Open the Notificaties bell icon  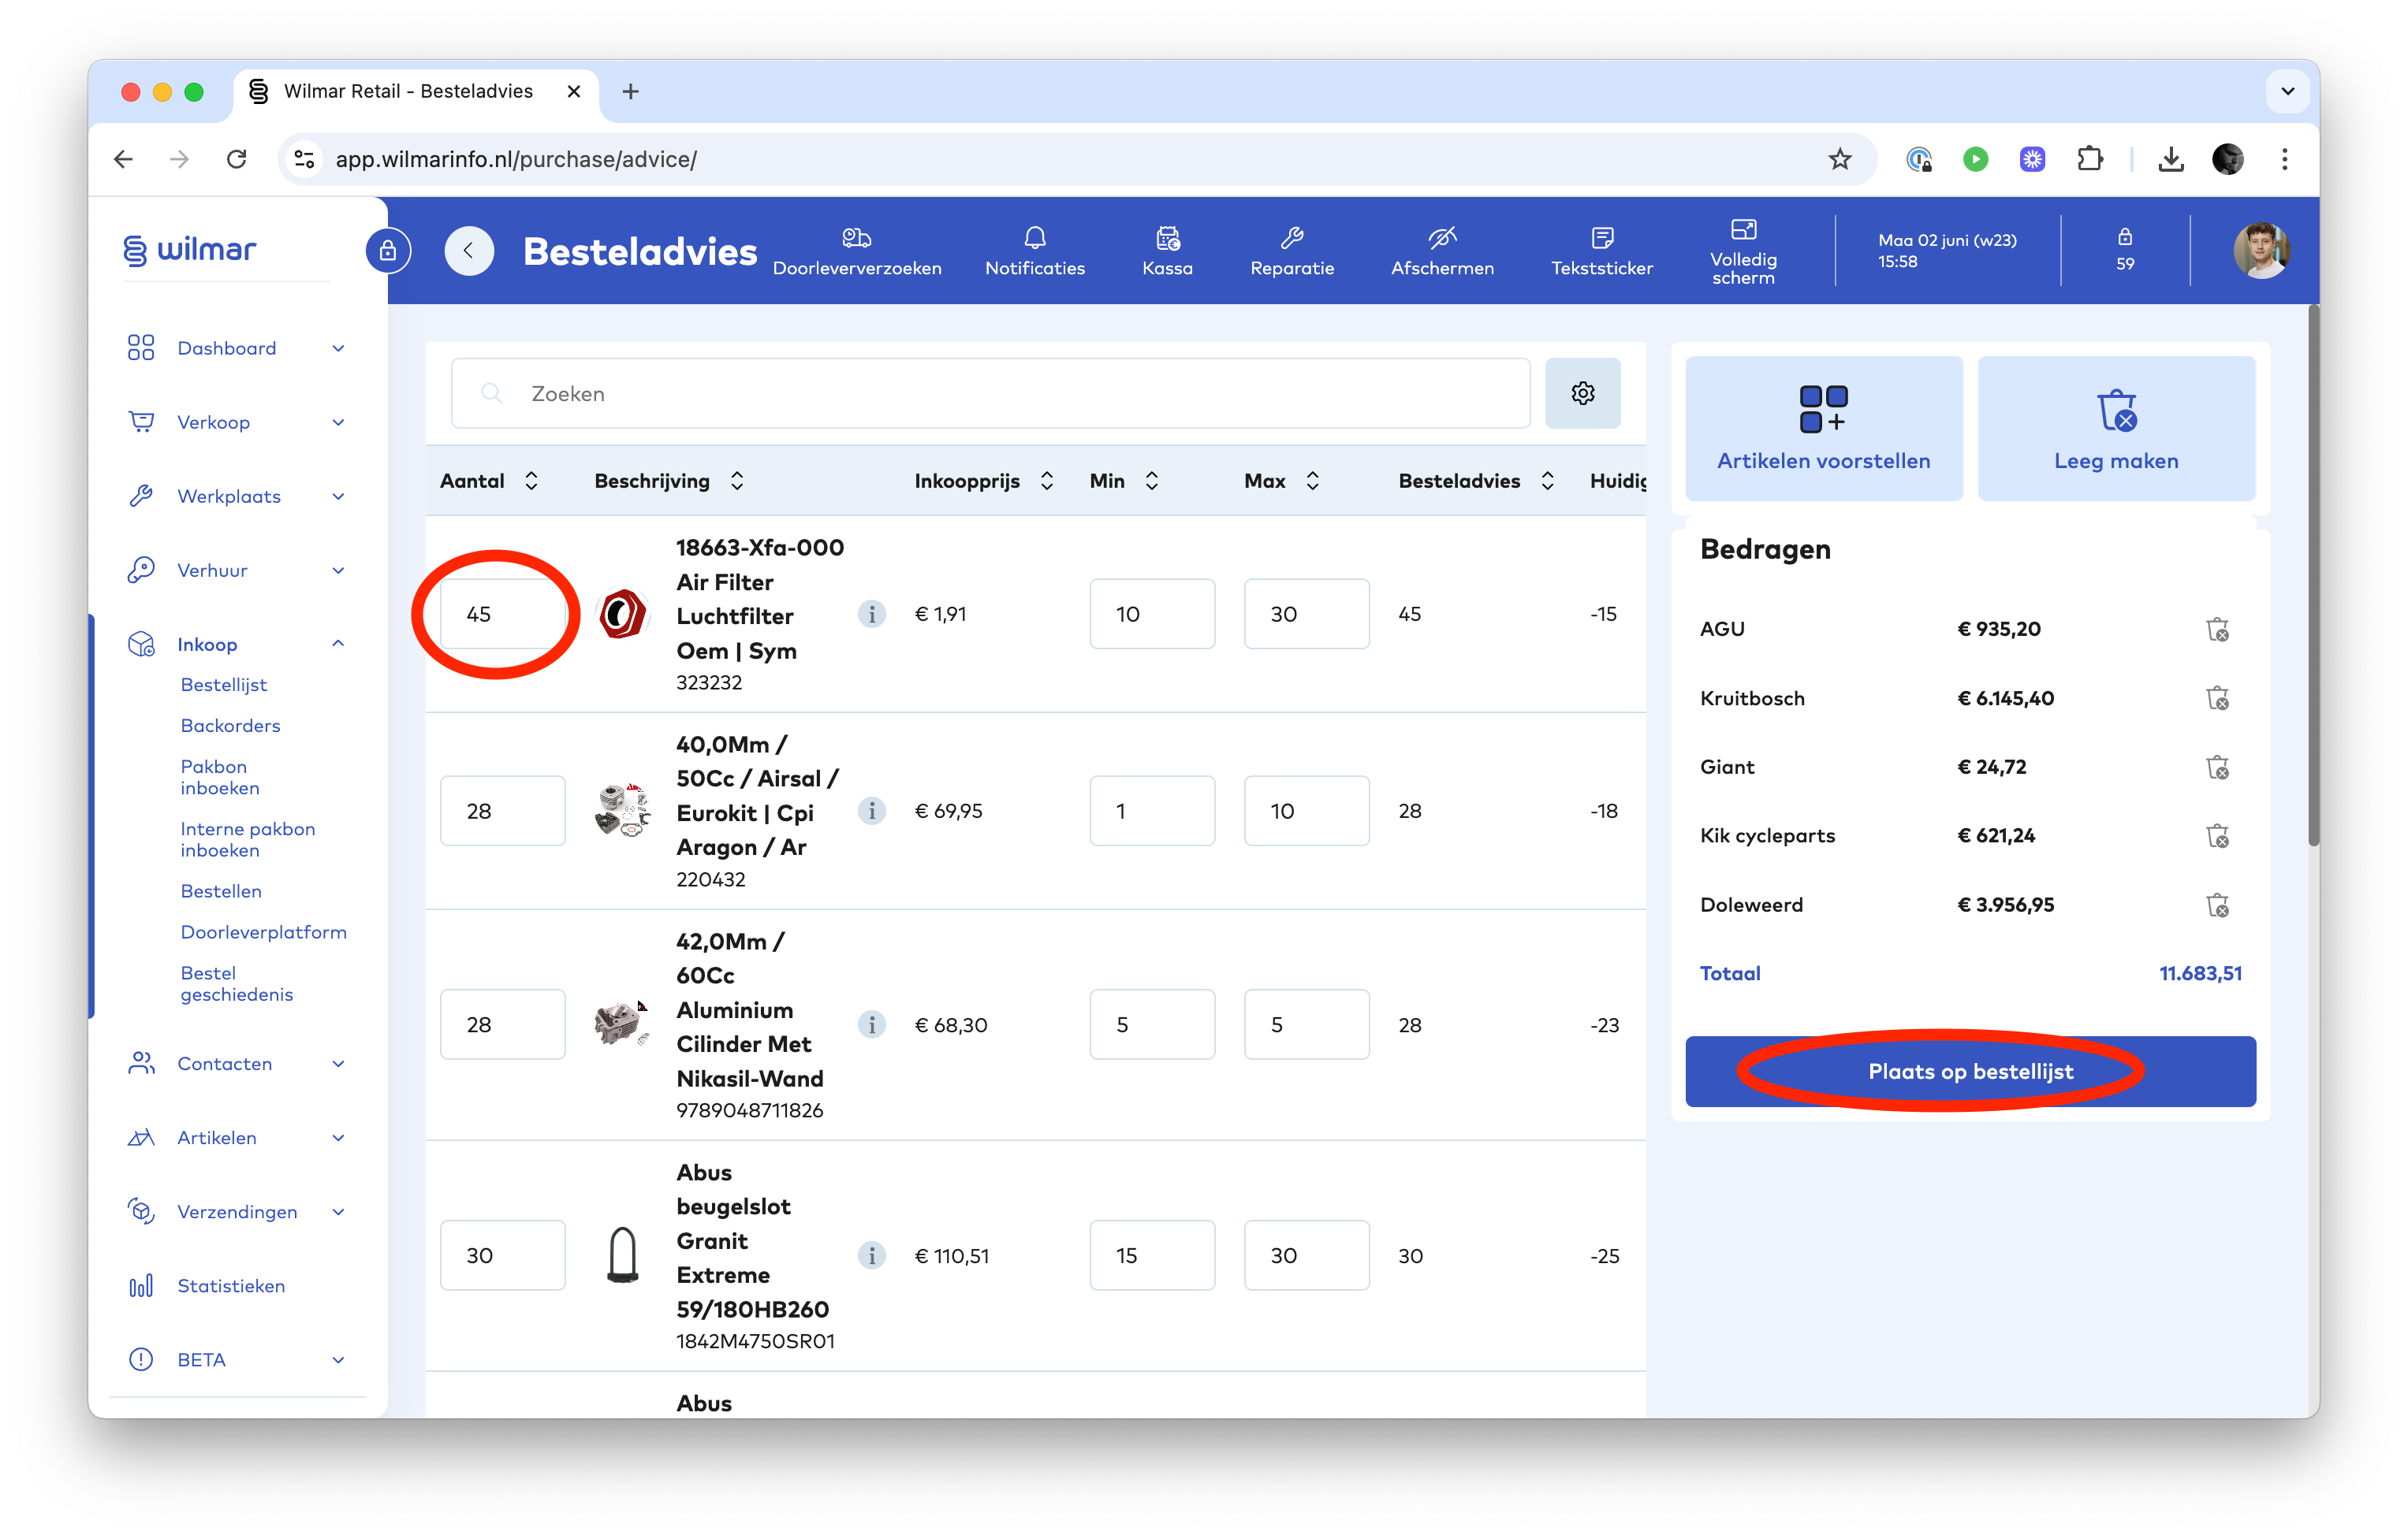[1034, 238]
